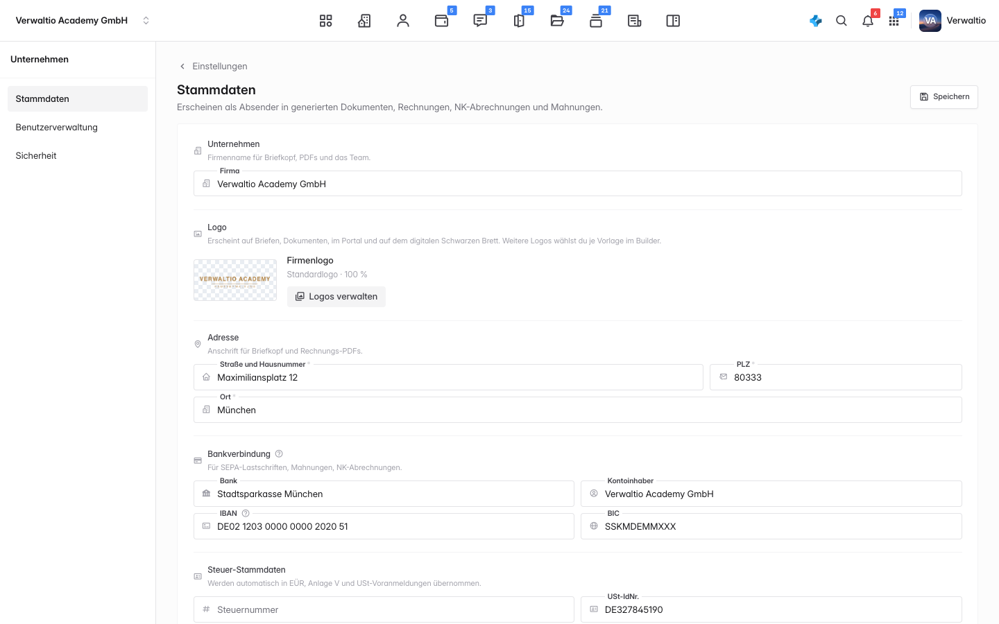Click the help icon next to IBAN label
Image resolution: width=999 pixels, height=624 pixels.
pyautogui.click(x=246, y=514)
